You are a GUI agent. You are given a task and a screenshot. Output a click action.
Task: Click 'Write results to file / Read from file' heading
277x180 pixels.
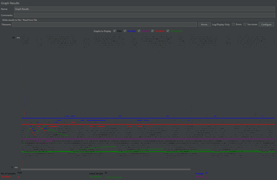[20, 20]
